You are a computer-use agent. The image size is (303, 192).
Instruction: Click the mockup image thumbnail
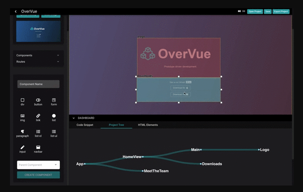pos(38,31)
